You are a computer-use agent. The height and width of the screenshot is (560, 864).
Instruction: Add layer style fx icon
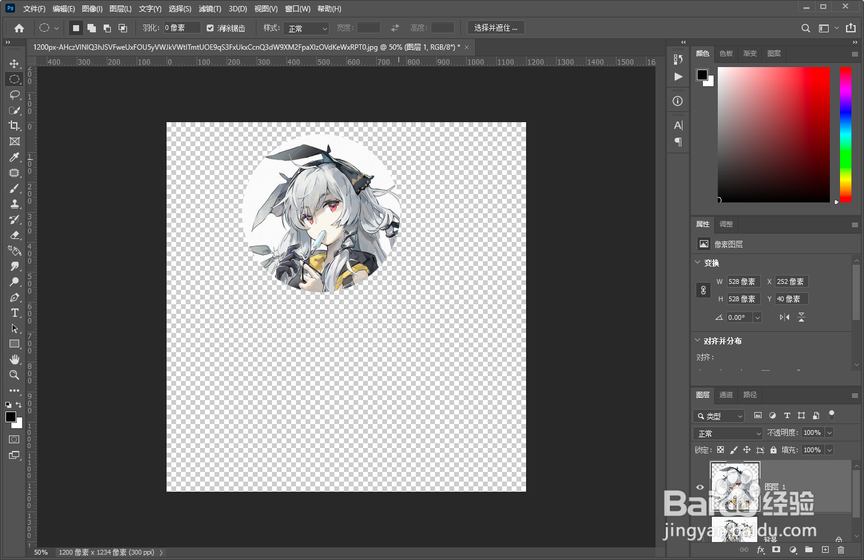point(760,550)
